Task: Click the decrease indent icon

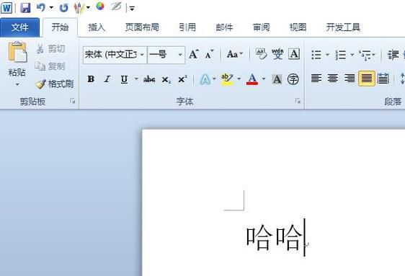Action: (393, 55)
